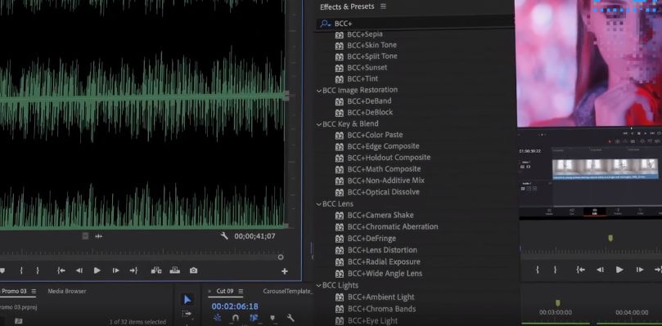Open source monitor wrench settings
The image size is (662, 326).
click(224, 236)
